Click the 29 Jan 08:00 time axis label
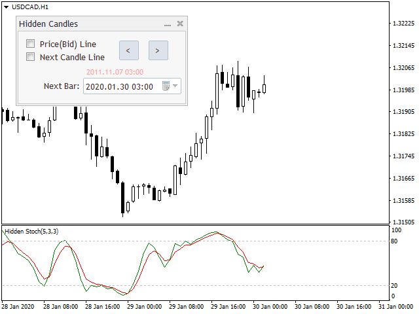Image resolution: width=419 pixels, height=314 pixels. click(x=186, y=307)
